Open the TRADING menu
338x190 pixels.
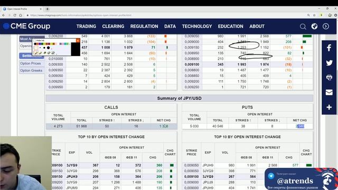pyautogui.click(x=86, y=26)
